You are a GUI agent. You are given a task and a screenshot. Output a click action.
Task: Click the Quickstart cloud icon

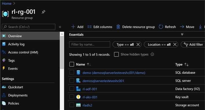coord(4,87)
